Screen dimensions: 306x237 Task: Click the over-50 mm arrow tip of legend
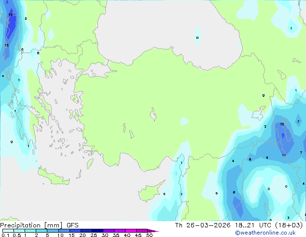tap(153, 231)
